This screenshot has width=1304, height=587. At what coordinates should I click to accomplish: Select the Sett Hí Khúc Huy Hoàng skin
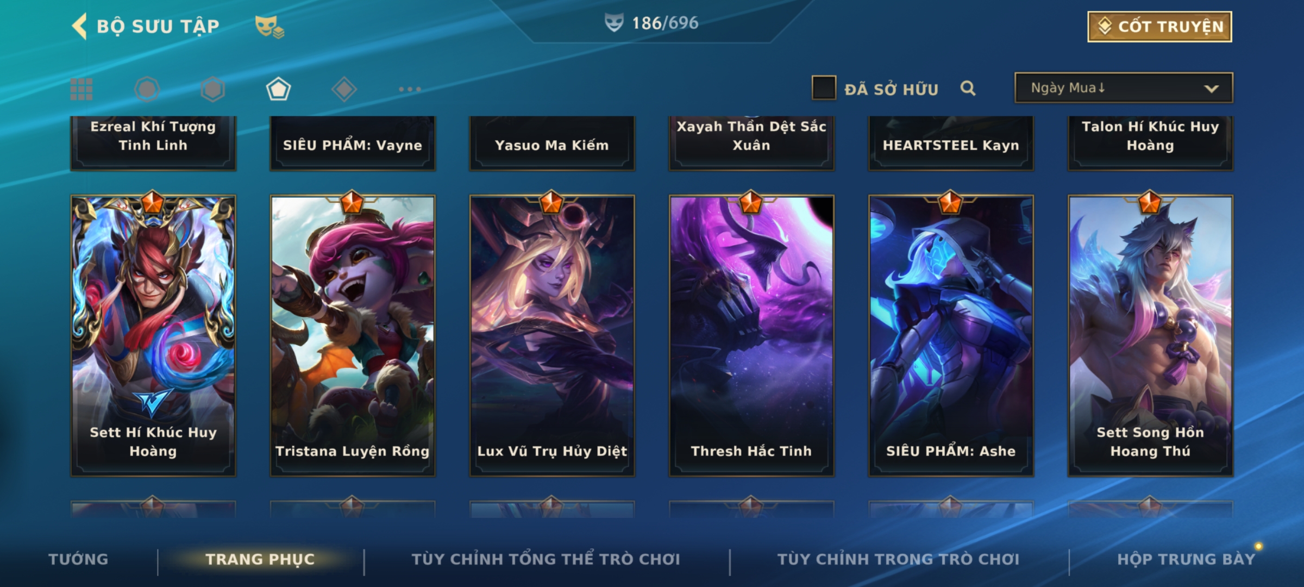coord(153,335)
